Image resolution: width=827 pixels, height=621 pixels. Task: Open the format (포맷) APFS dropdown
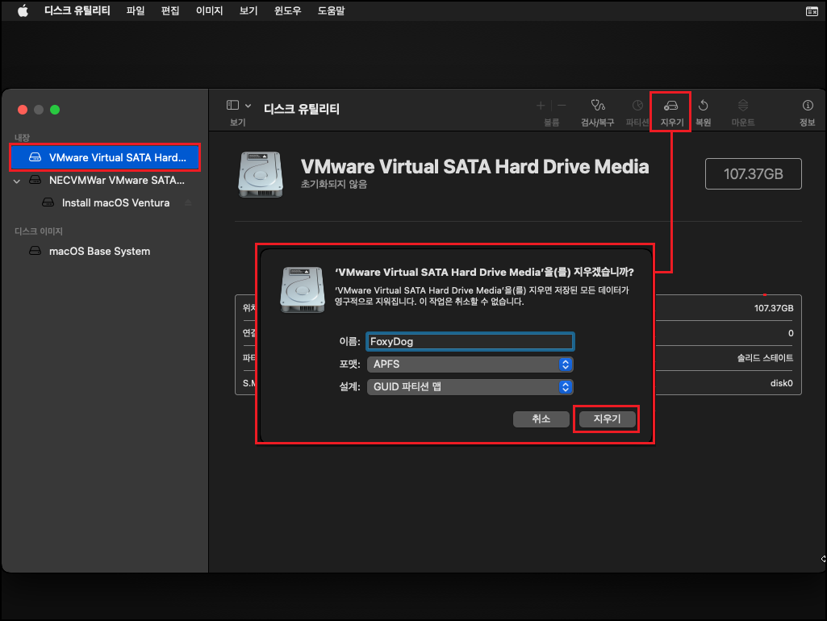click(x=470, y=364)
